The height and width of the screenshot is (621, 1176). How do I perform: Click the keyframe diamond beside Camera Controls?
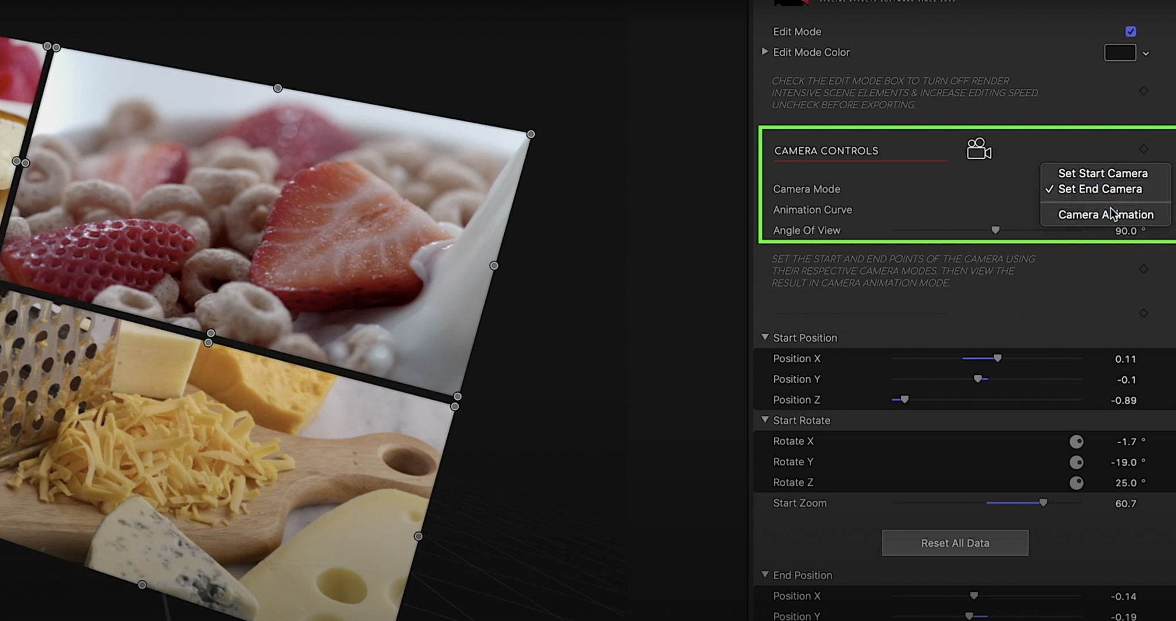(x=1143, y=149)
